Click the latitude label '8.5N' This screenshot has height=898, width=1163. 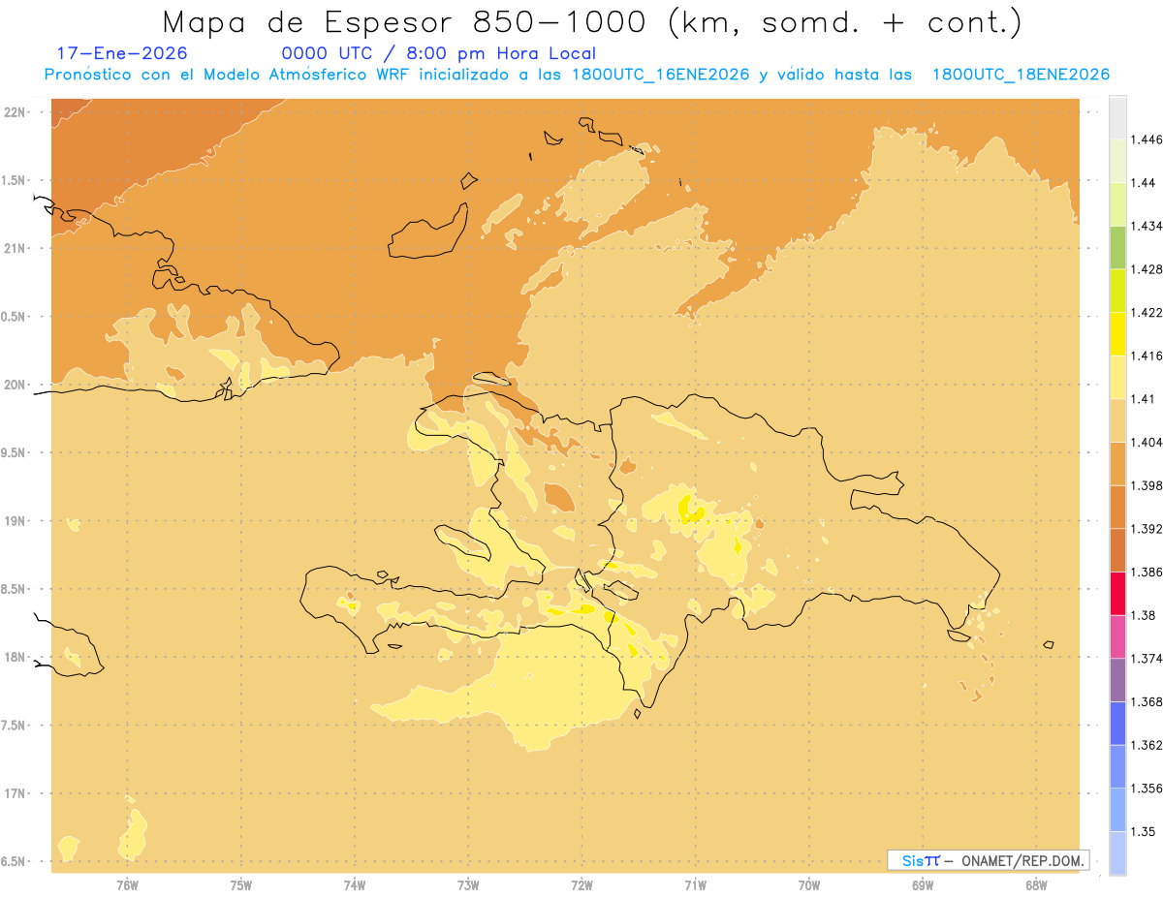point(14,589)
